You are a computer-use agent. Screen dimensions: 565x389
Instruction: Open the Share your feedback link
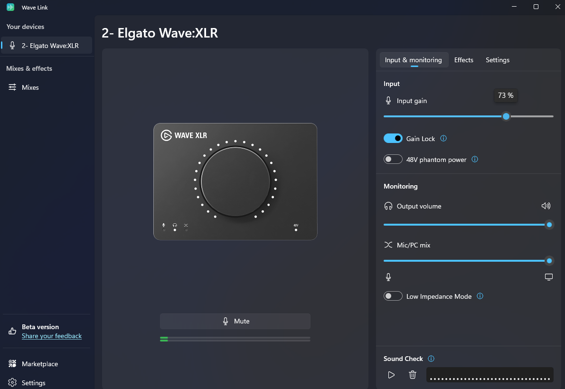click(52, 336)
